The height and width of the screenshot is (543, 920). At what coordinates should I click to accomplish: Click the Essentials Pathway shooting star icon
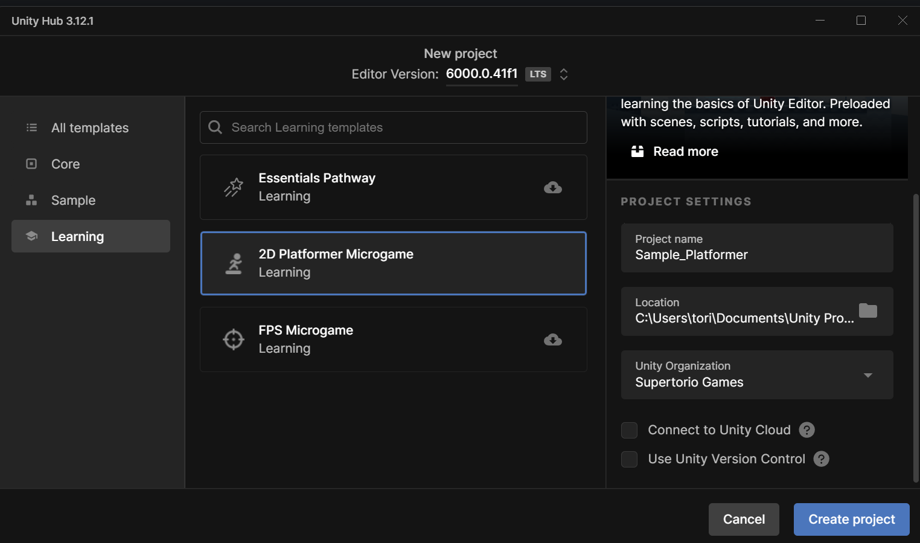[x=234, y=187]
